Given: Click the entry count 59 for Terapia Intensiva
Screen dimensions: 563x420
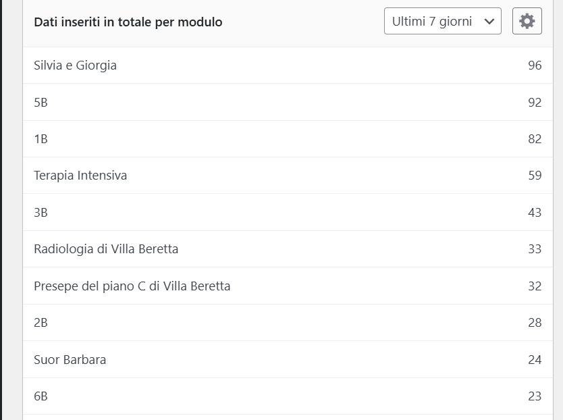Looking at the screenshot, I should pyautogui.click(x=535, y=176).
